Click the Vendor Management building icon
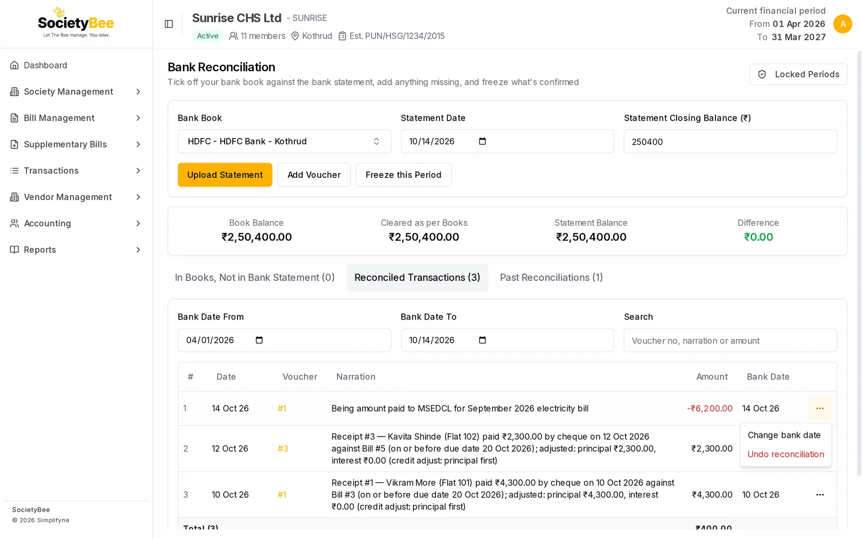The width and height of the screenshot is (862, 539). (15, 197)
